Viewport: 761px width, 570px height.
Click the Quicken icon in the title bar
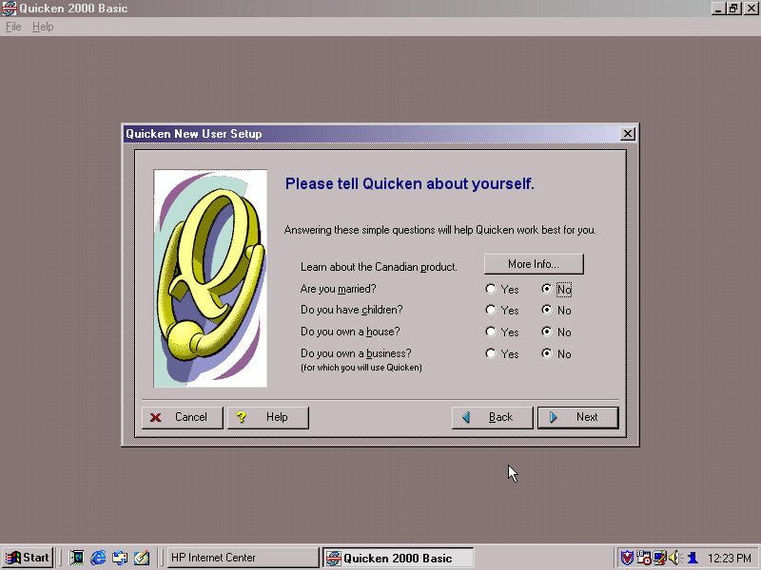[9, 9]
